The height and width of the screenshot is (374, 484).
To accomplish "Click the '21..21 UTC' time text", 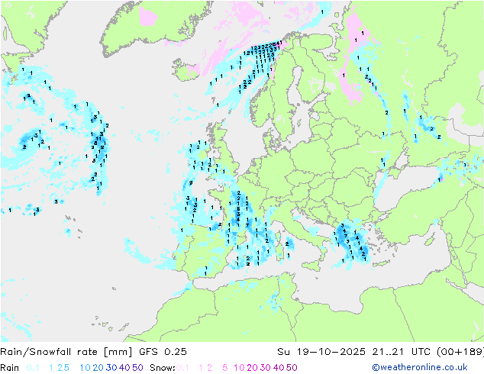I will point(402,352).
